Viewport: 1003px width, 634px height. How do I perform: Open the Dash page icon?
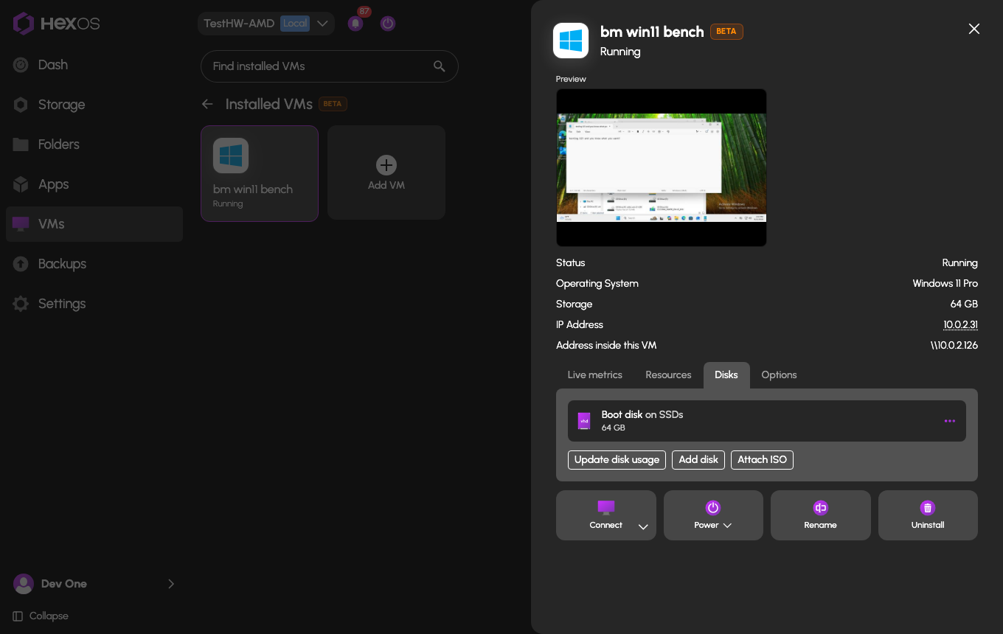click(x=21, y=65)
